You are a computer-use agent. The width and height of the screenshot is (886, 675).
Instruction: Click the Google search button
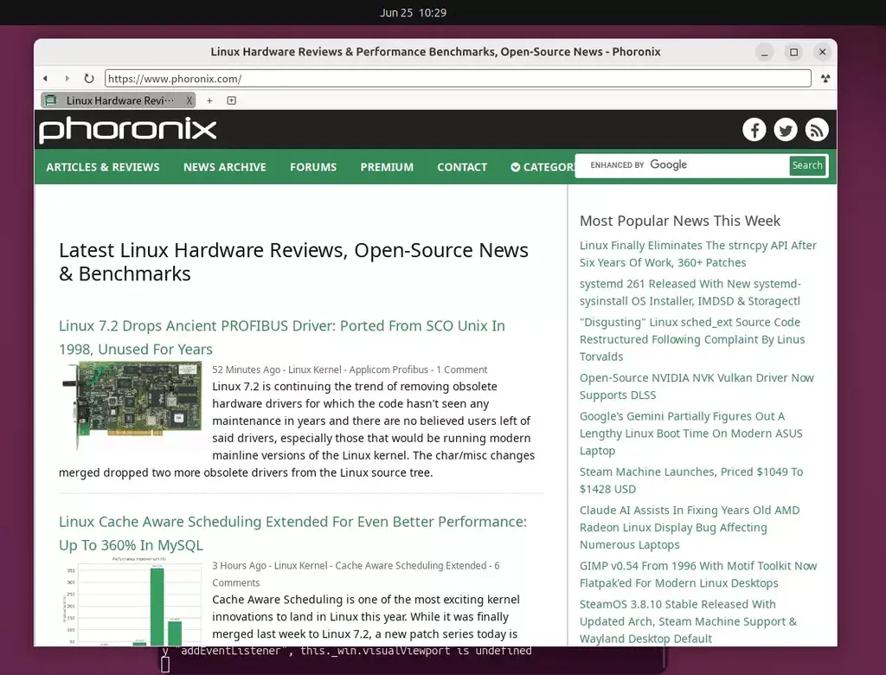tap(807, 165)
